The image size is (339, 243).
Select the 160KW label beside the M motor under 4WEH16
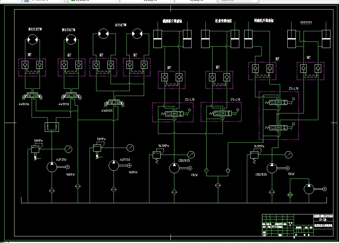click(70, 175)
